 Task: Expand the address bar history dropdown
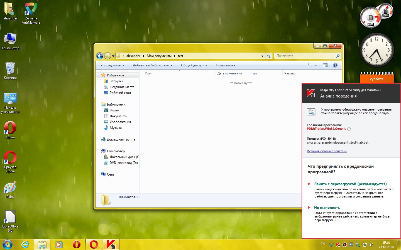pyautogui.click(x=262, y=56)
